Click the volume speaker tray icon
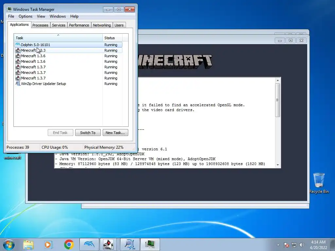Screen dimensions: 335x251 [302, 245]
